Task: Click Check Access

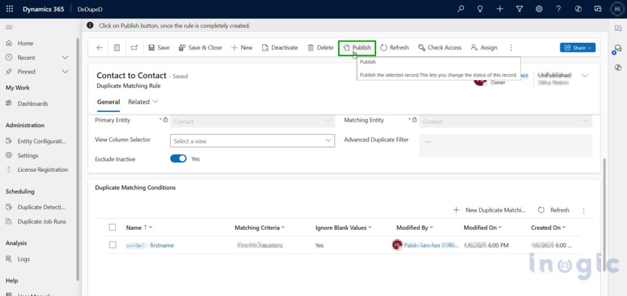Action: click(x=440, y=48)
